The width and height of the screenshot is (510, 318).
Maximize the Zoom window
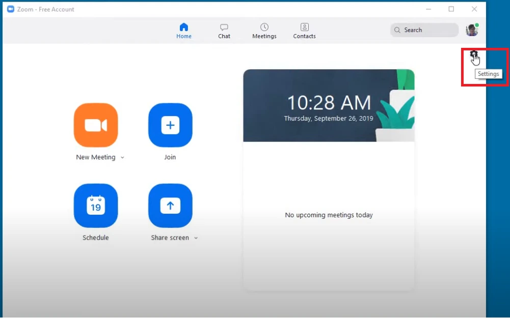(x=451, y=9)
